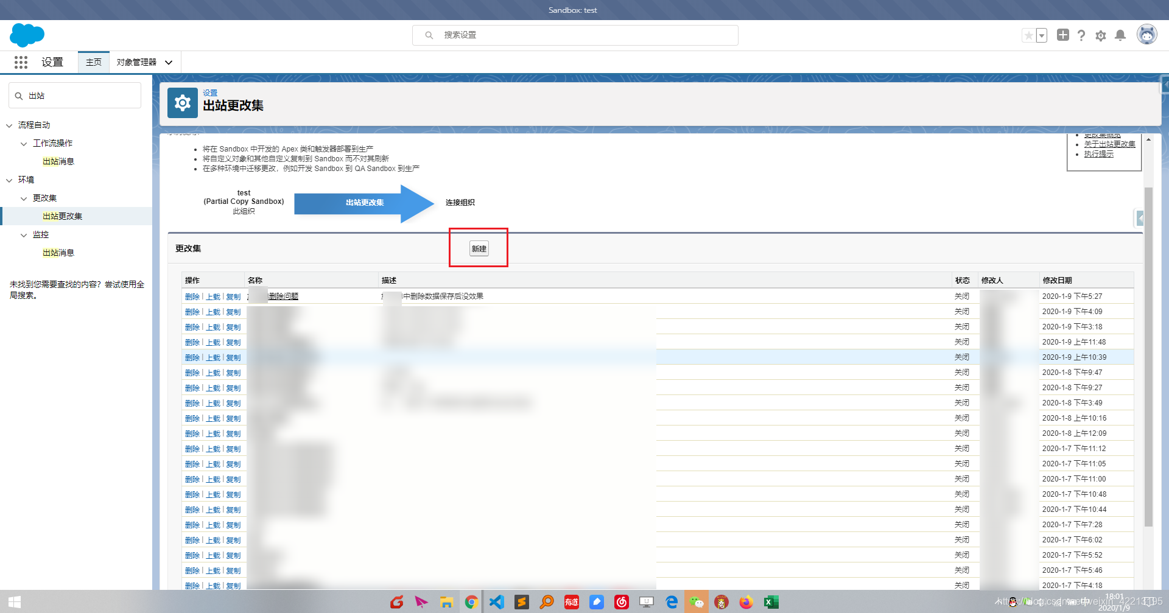Open the favorites list dropdown arrow
The height and width of the screenshot is (613, 1169).
pos(1042,35)
